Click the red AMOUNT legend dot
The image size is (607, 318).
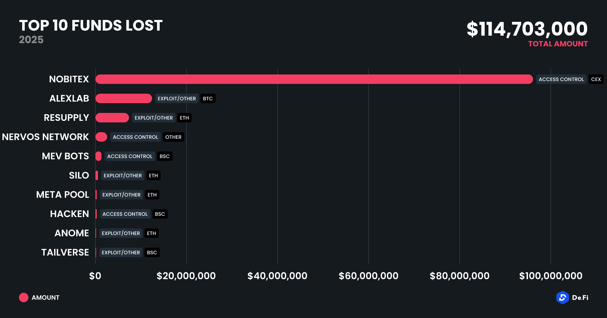[24, 297]
